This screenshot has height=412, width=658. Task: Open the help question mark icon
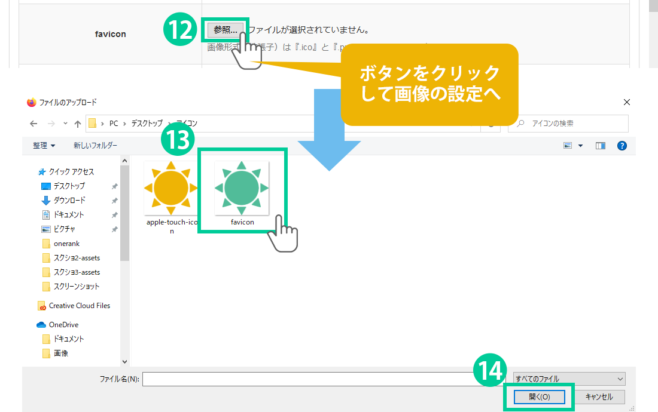[x=622, y=146]
